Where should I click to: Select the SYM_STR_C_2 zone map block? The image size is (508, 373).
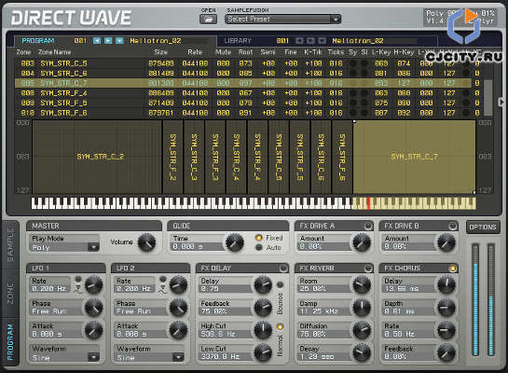pyautogui.click(x=97, y=157)
